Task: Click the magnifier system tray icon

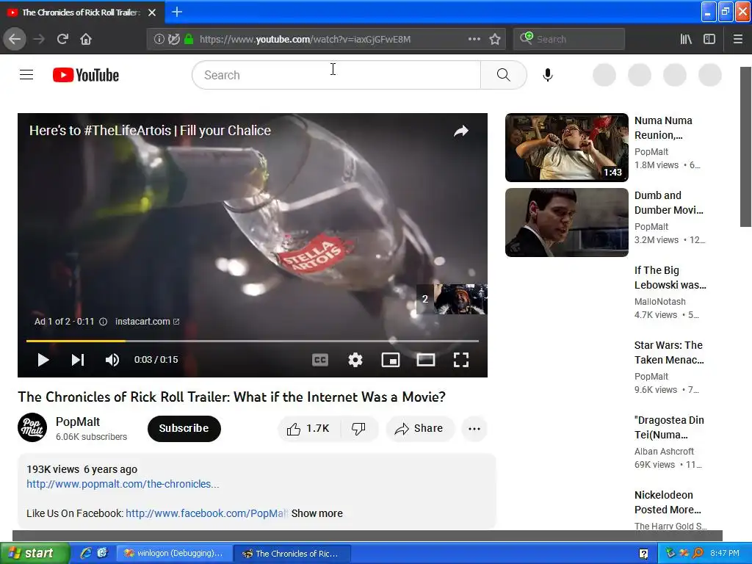Action: [x=698, y=554]
